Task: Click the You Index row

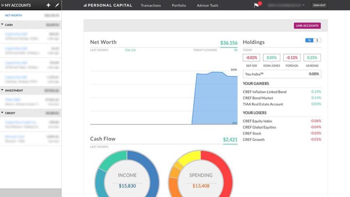Action: click(x=282, y=74)
